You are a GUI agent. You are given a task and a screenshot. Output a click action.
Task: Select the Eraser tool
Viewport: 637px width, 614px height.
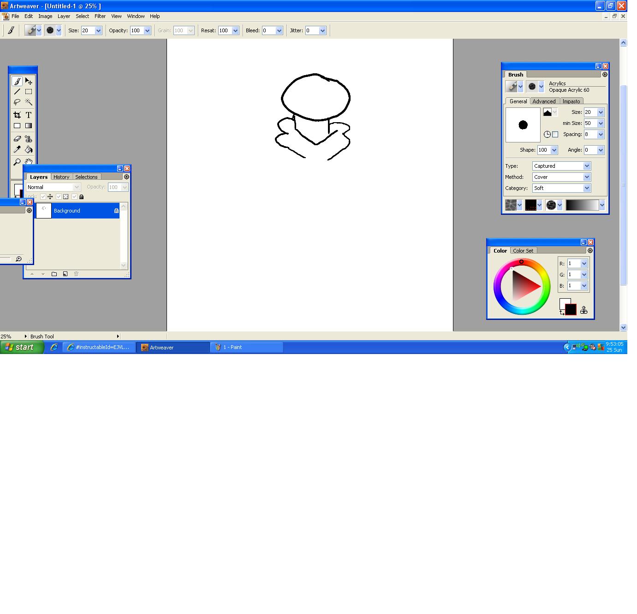coord(17,138)
